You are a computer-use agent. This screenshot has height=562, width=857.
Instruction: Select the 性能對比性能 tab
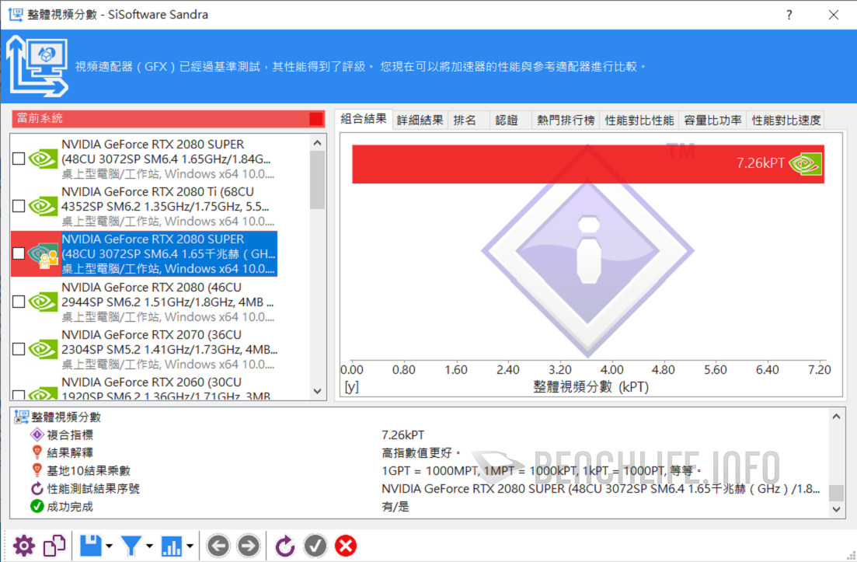click(x=639, y=120)
